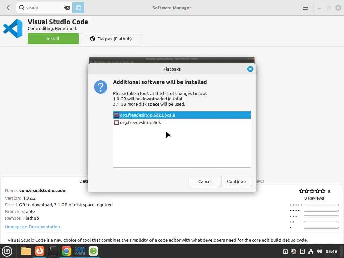Go back with the back arrow
Screen dimensions: 344x258
tap(8, 8)
